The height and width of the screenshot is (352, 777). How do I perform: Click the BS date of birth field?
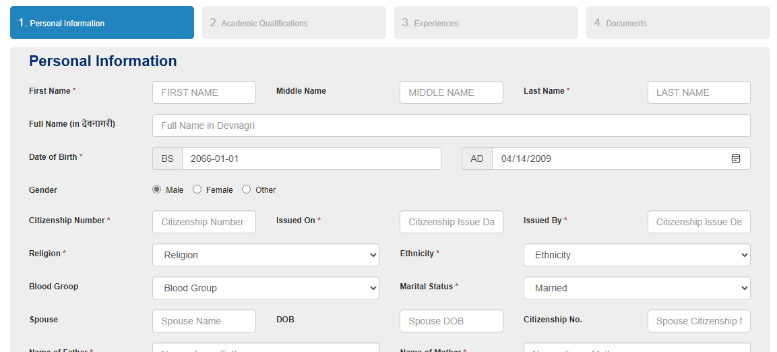(x=311, y=158)
